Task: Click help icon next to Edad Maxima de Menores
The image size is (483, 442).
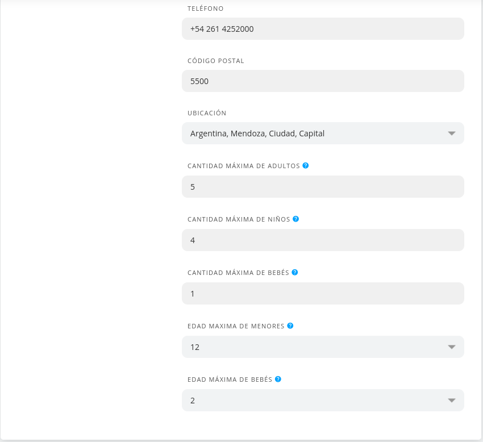Action: 290,326
